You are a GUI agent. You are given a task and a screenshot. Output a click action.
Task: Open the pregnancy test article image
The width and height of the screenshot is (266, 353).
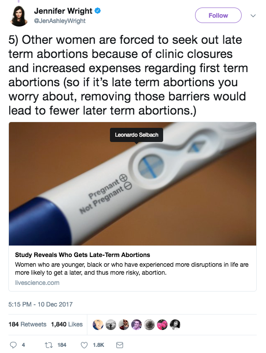[x=133, y=184]
